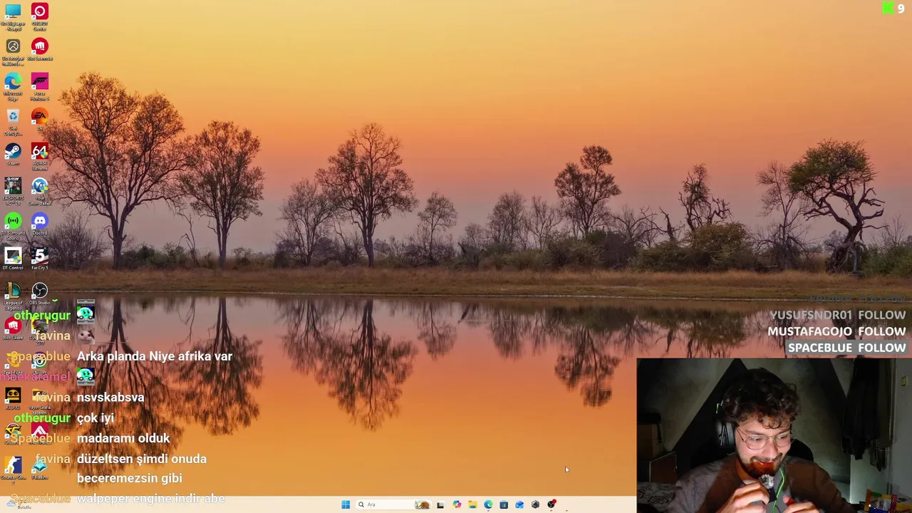Click the taskbar search box labeled Ara
912x513 pixels.
point(393,504)
